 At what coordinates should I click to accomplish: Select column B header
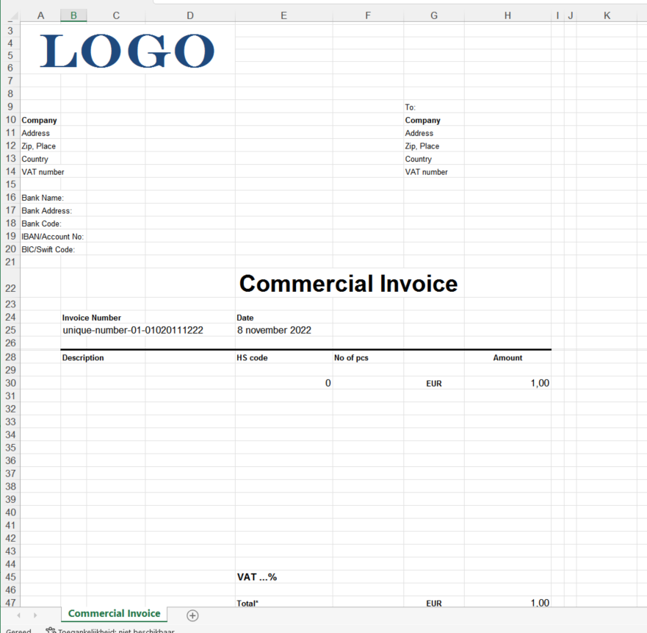(73, 15)
